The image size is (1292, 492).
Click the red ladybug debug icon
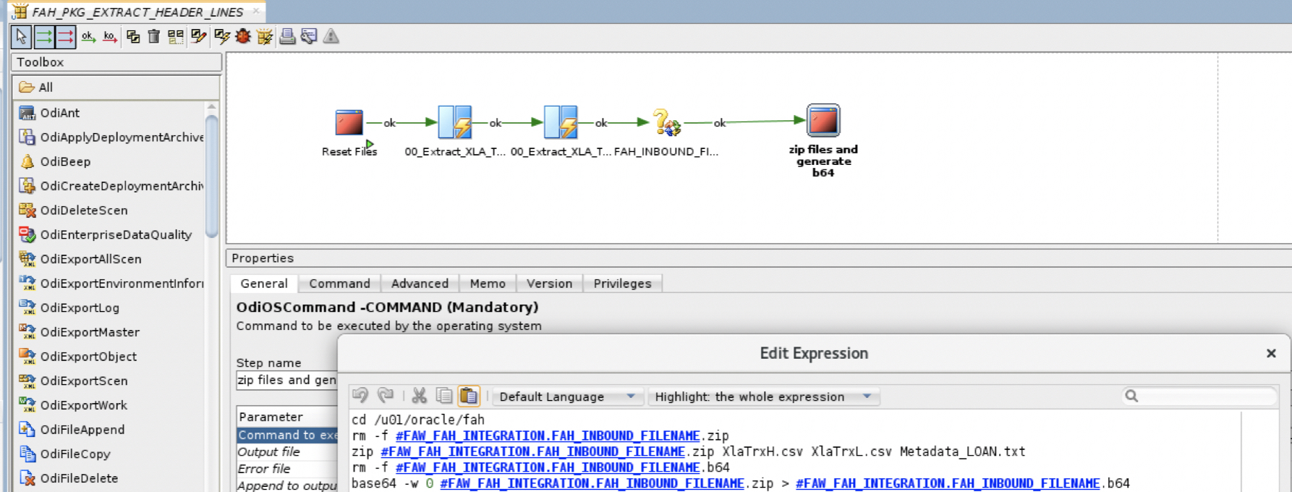pyautogui.click(x=243, y=36)
